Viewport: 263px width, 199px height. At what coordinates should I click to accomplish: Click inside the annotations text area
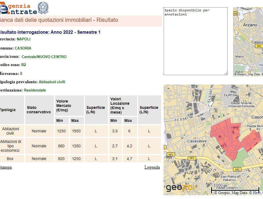click(195, 41)
